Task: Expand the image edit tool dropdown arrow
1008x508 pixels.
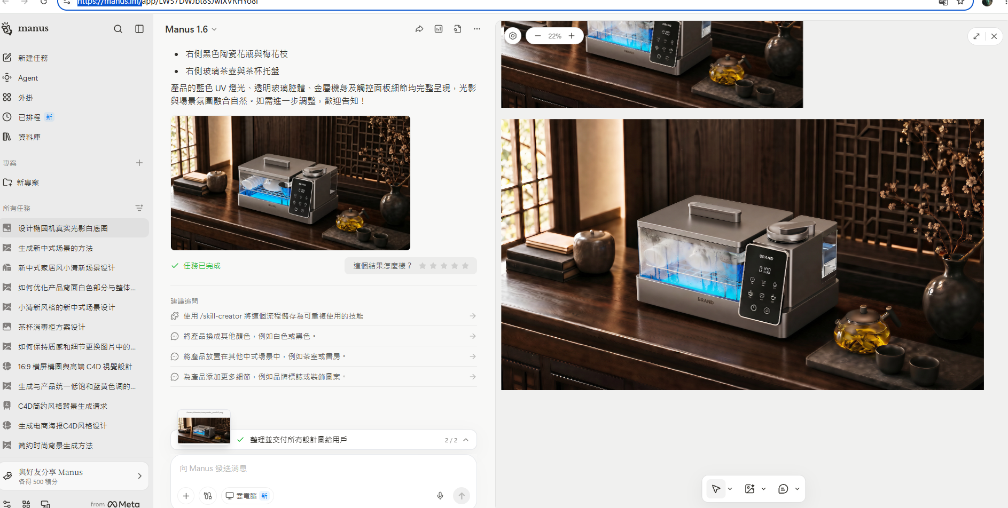Action: click(764, 489)
